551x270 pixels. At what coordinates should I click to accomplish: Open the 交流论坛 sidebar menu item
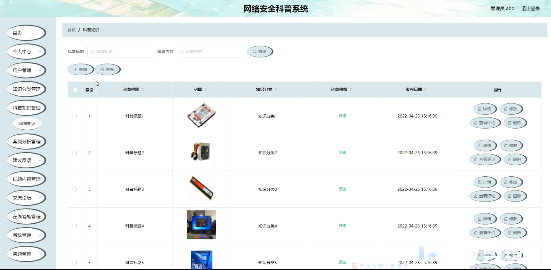click(x=26, y=198)
